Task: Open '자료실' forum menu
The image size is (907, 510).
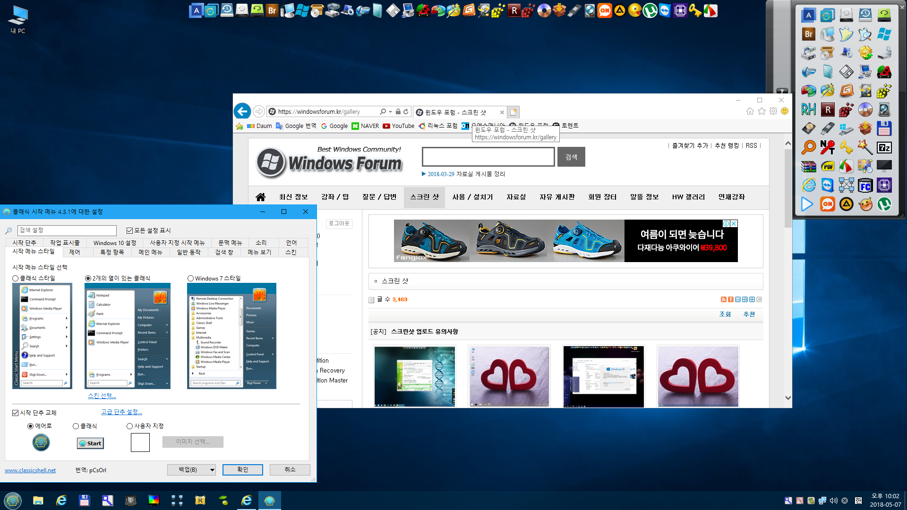Action: click(516, 197)
